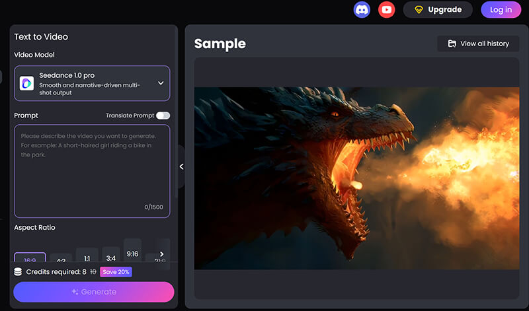This screenshot has height=311, width=529.
Task: Click the sparkle icon on Generate
Action: [x=75, y=292]
